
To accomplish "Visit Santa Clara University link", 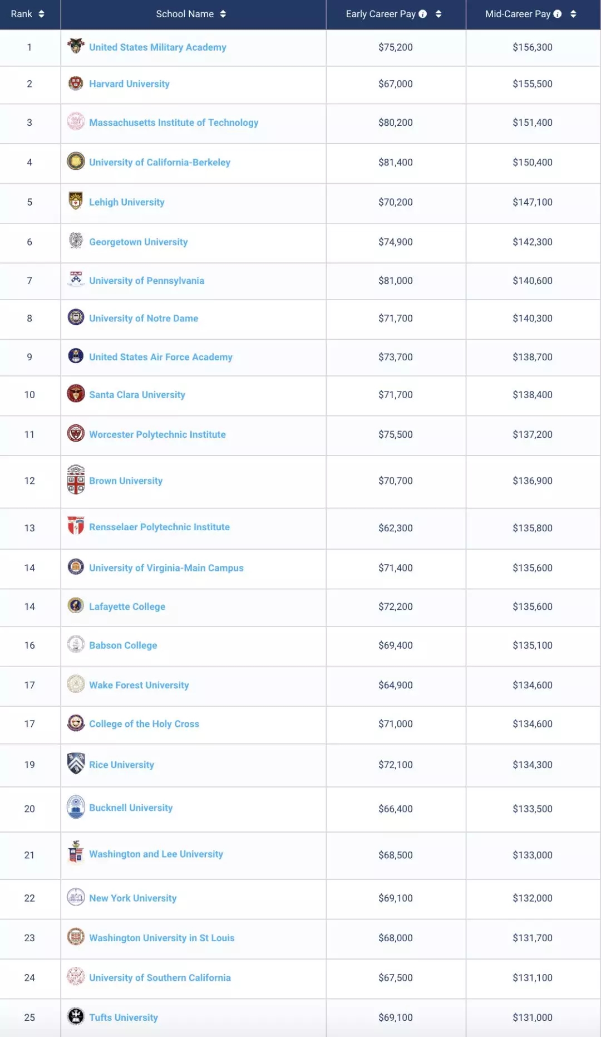I will [x=137, y=395].
